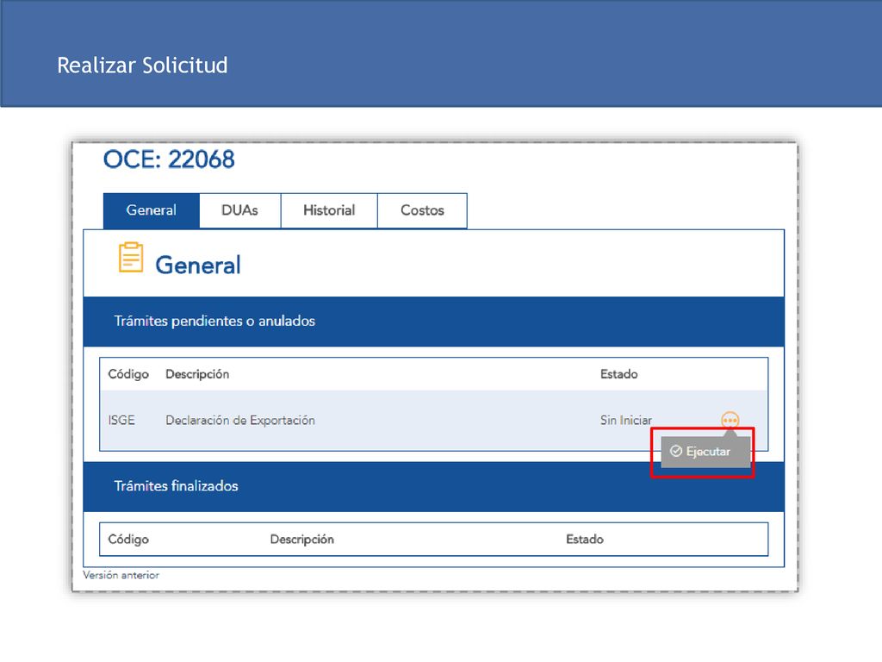Viewport: 882px width, 662px height.
Task: Click the Trámites finalizados section header
Action: pyautogui.click(x=434, y=486)
